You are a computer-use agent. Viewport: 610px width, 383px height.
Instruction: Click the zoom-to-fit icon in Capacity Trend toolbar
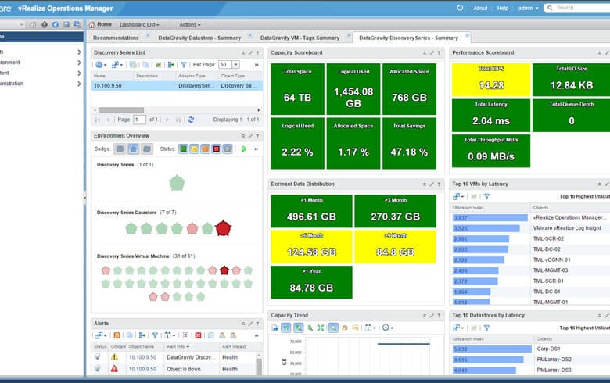tap(321, 328)
